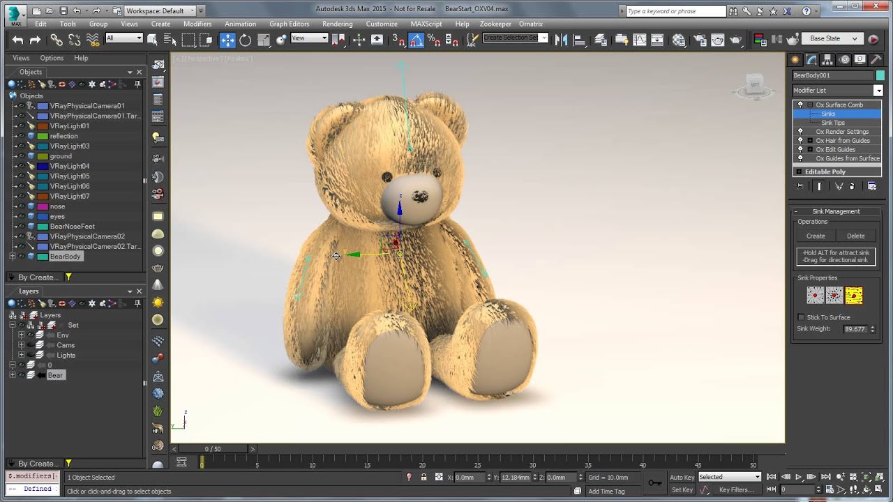This screenshot has height=502, width=893.
Task: Open the Ornatrix menu
Action: click(531, 24)
